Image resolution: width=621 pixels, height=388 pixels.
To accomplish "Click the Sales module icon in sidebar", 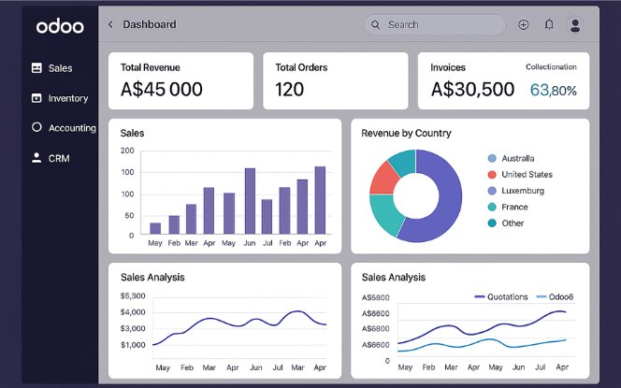I will (36, 68).
